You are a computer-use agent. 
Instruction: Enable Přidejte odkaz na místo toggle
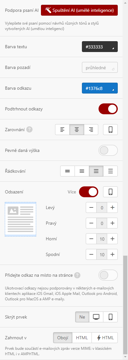click(108, 275)
